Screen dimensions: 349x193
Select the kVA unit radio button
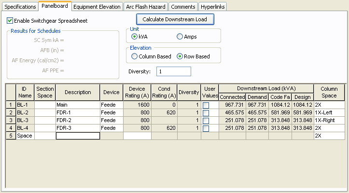134,37
